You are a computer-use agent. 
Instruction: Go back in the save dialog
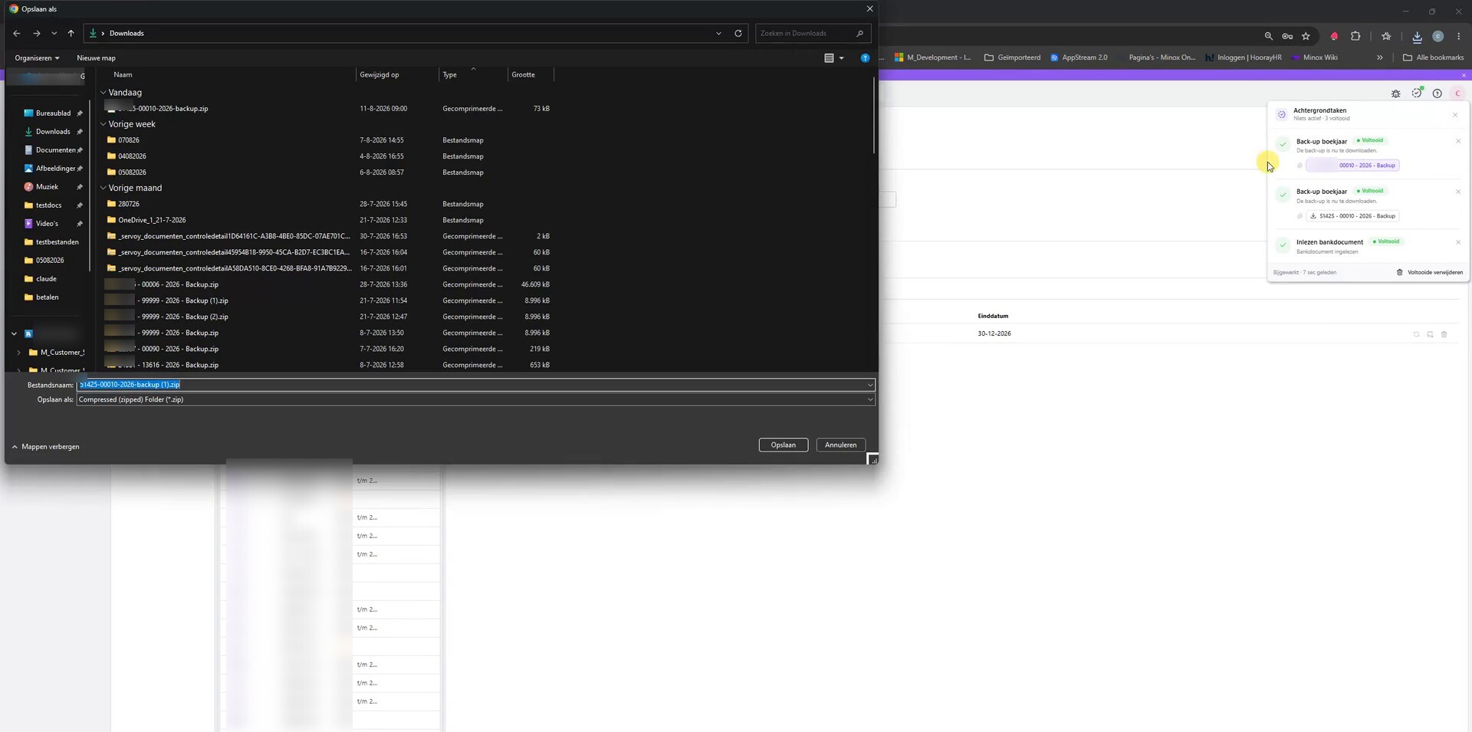coord(17,34)
